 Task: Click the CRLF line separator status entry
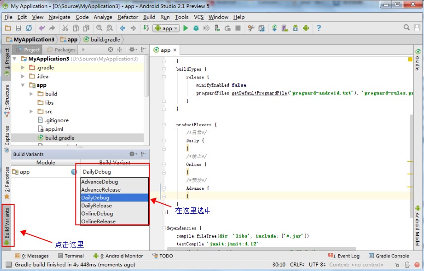[x=297, y=265]
